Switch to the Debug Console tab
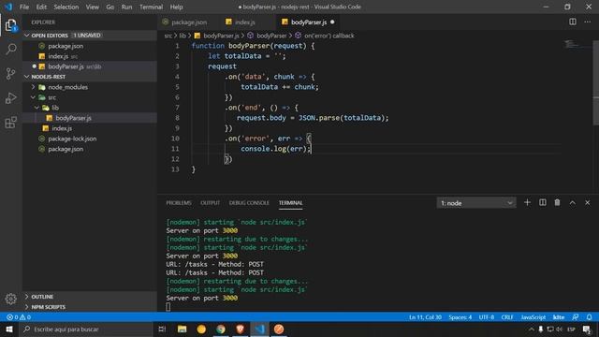The image size is (599, 337). click(x=249, y=203)
